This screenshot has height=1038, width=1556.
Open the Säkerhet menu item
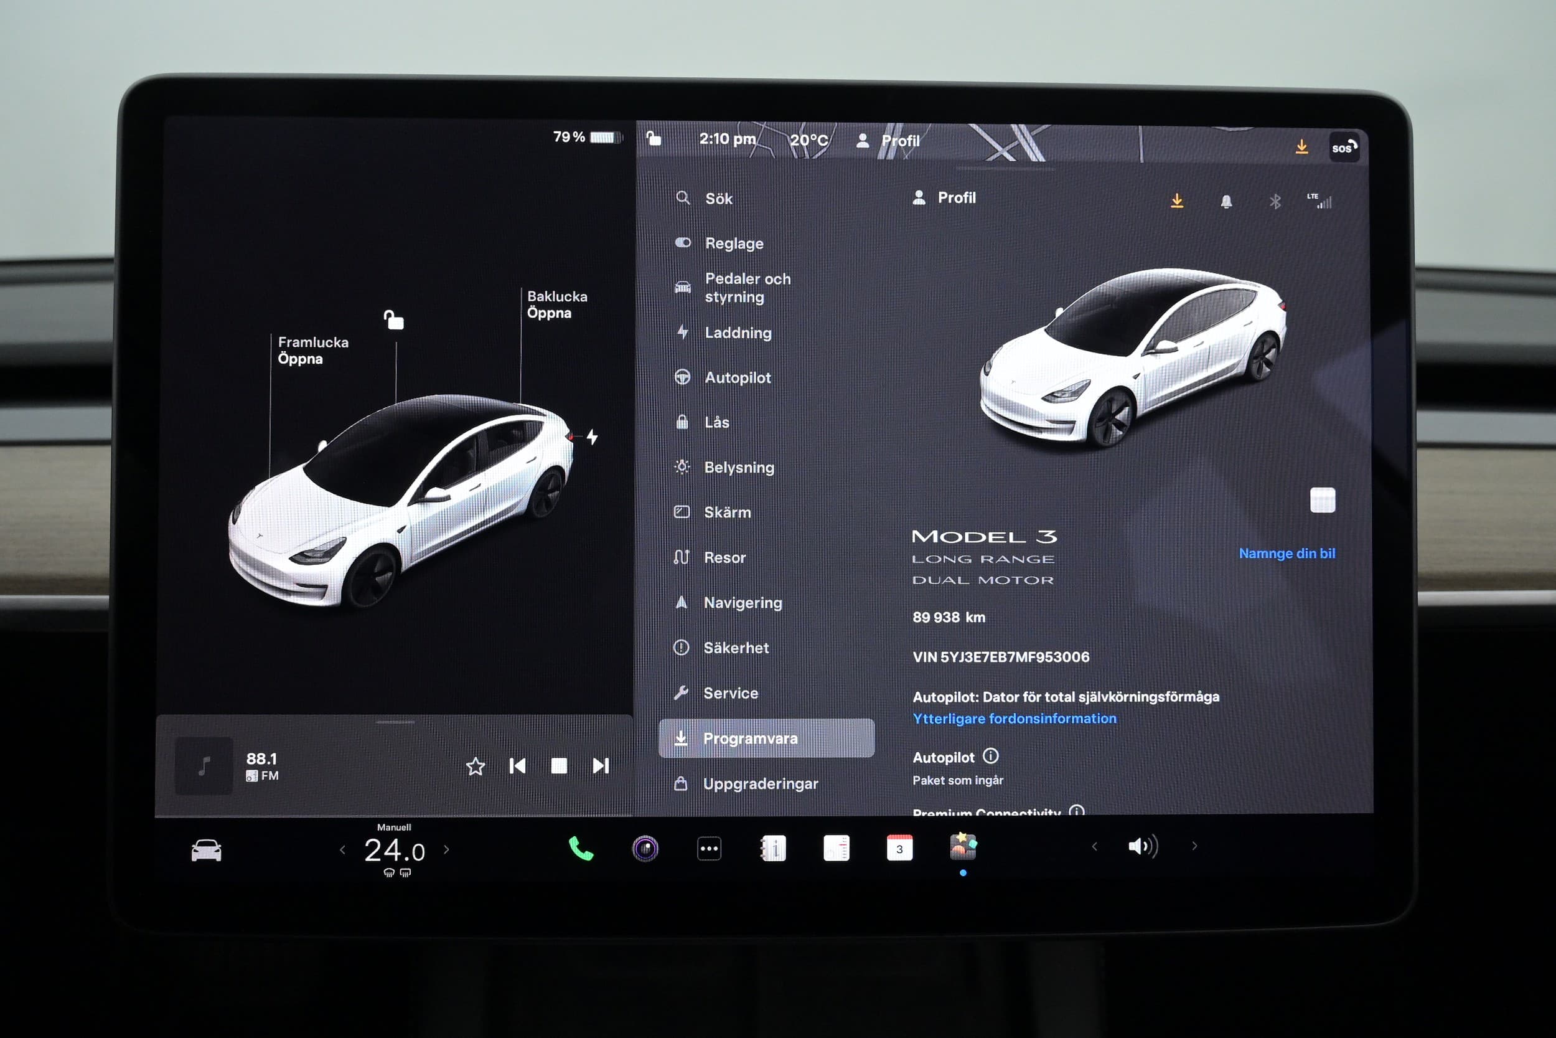pyautogui.click(x=736, y=648)
